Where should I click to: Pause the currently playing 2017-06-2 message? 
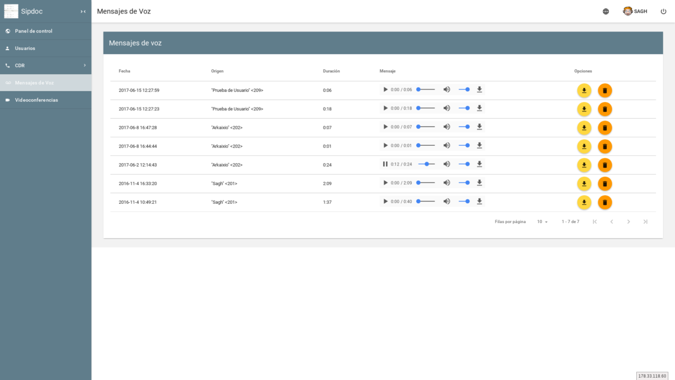385,164
